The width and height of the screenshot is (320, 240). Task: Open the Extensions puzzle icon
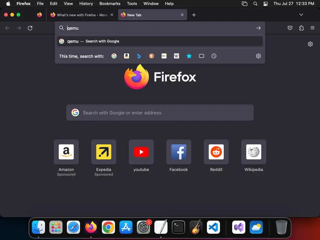[x=302, y=28]
